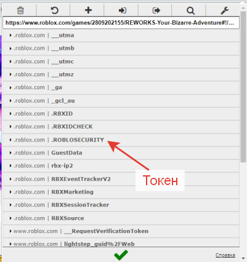This screenshot has width=247, height=262.
Task: Click the reset circular arrow icon
Action: [54, 10]
